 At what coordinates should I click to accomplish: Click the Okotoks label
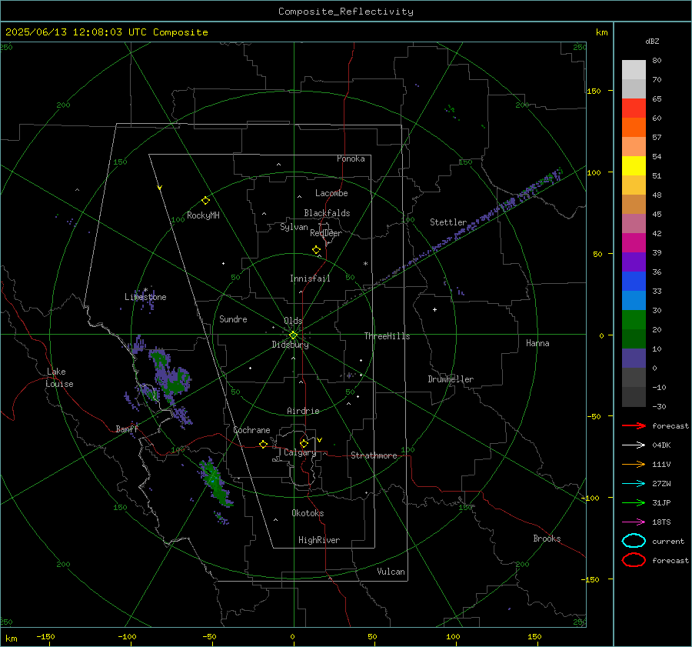click(x=308, y=513)
